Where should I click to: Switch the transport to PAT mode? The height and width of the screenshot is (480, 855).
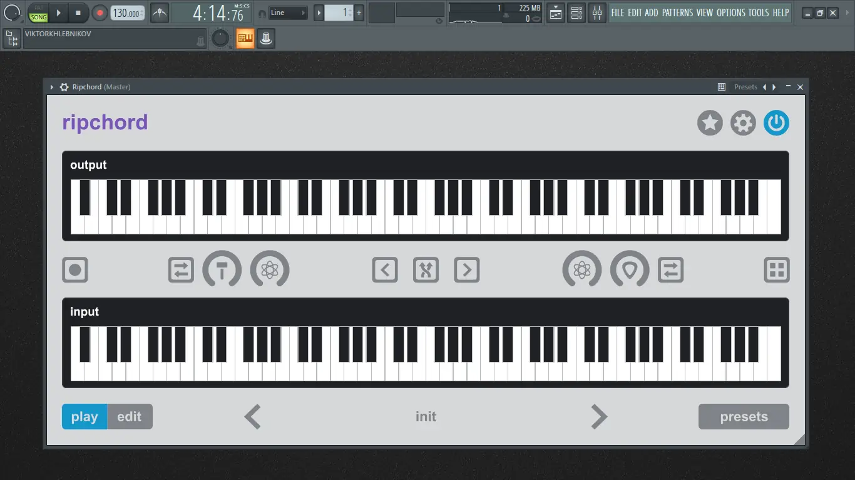click(x=39, y=7)
